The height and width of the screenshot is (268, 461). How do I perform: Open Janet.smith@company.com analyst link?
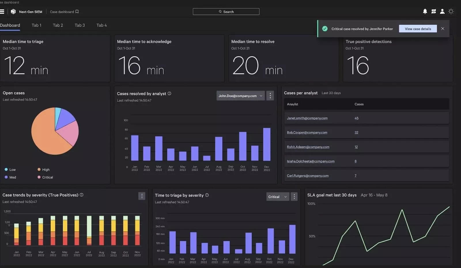(x=307, y=118)
